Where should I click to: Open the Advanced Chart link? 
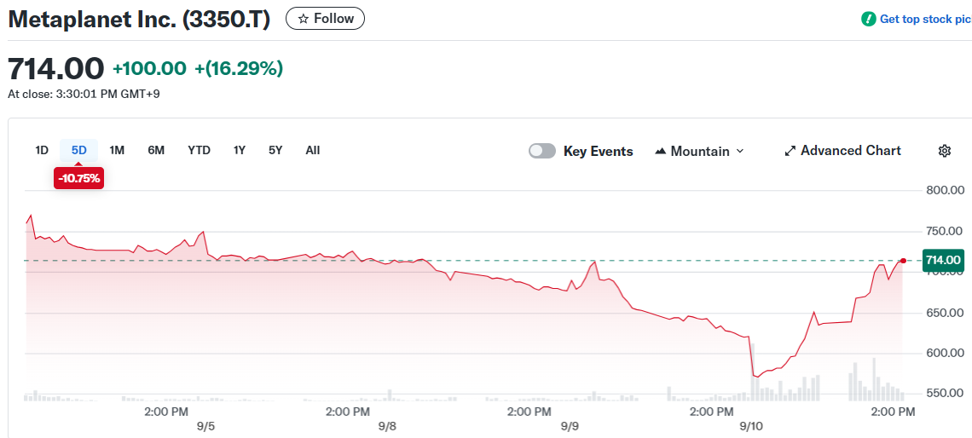(842, 151)
